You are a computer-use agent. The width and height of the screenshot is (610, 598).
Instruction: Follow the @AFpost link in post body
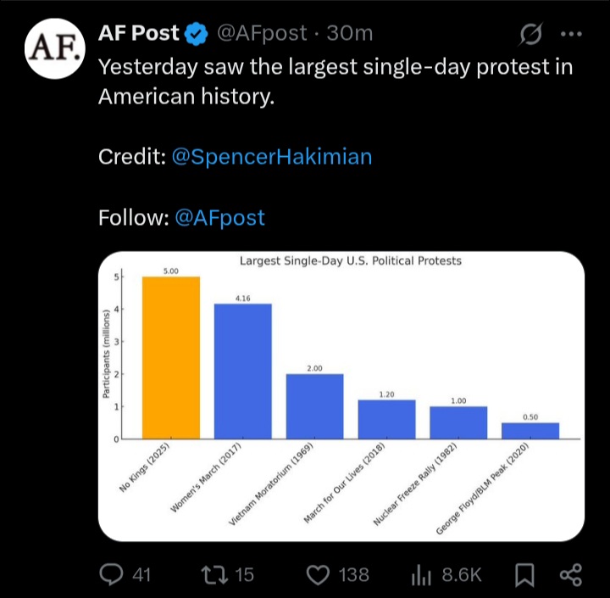[219, 217]
